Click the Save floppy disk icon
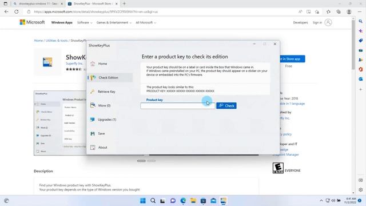Screen dimensions: 366x206 (x=93, y=133)
